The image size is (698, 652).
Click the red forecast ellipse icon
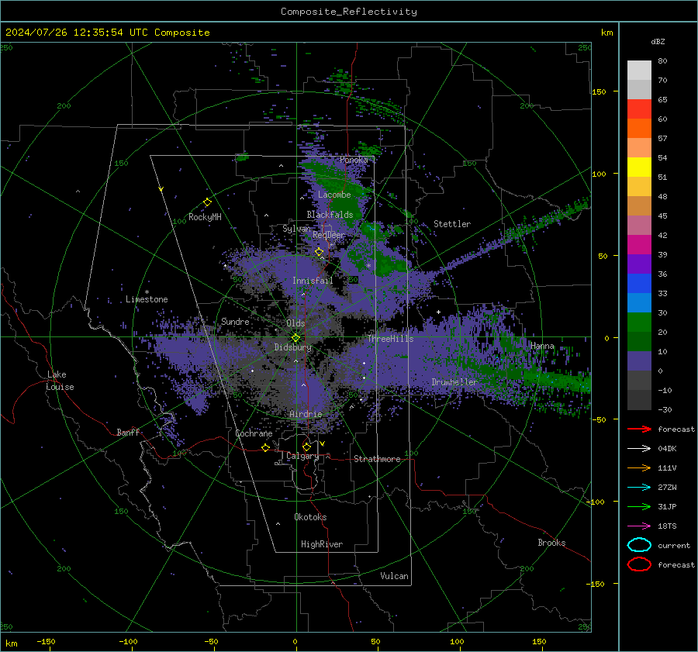point(639,564)
